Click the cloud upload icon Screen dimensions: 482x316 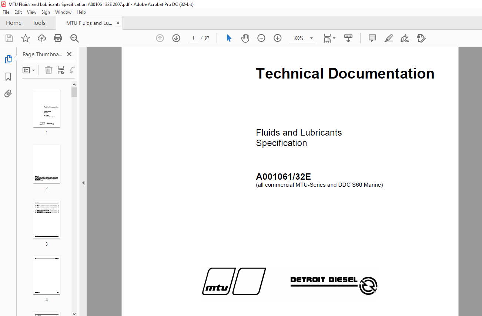click(42, 38)
